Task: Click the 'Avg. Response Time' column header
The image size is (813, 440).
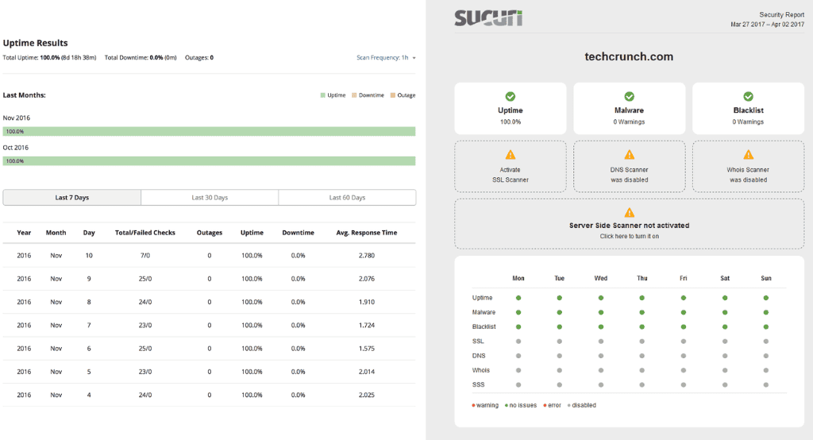Action: click(x=367, y=233)
